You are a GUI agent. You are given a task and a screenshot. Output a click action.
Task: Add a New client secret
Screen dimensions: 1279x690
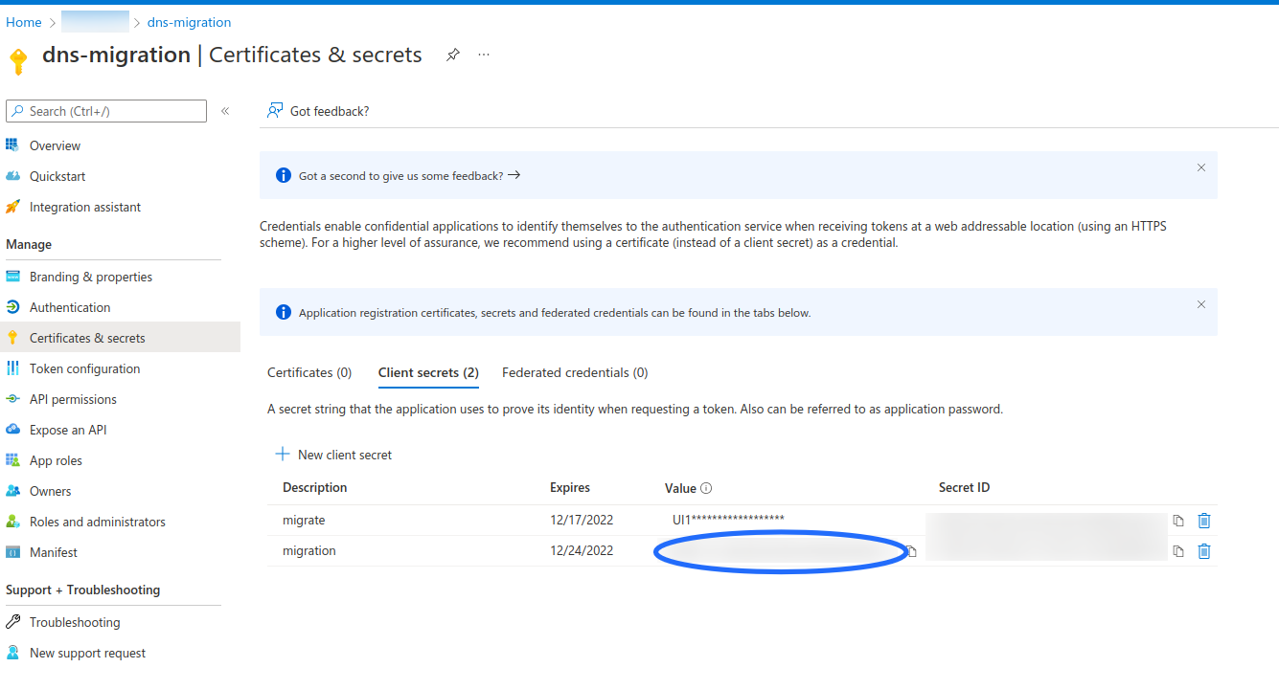[334, 455]
